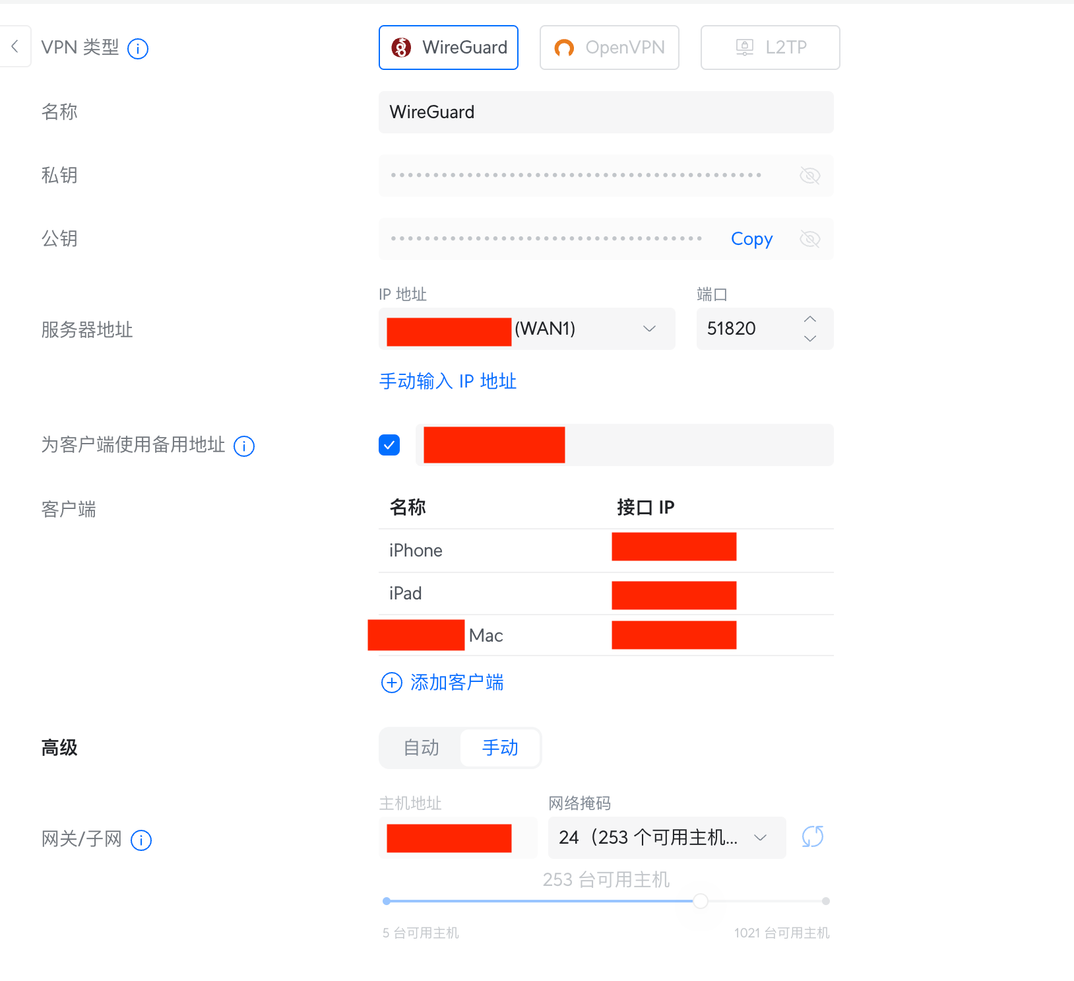Switch advanced mode to 自动

pyautogui.click(x=421, y=748)
